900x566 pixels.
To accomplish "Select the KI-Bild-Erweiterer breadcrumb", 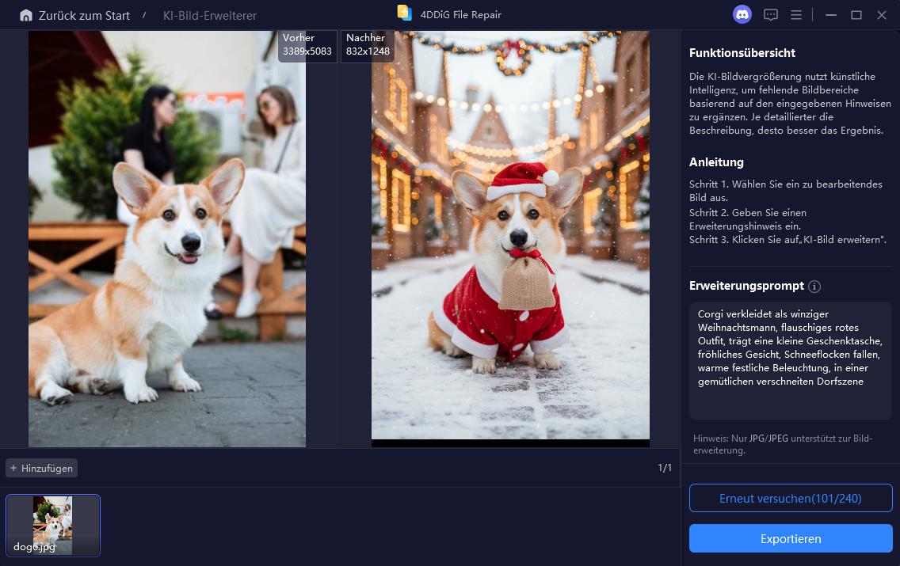I will pyautogui.click(x=210, y=16).
